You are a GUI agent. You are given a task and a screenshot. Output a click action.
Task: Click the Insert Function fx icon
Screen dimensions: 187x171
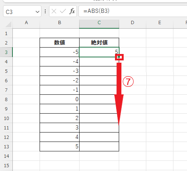point(72,11)
